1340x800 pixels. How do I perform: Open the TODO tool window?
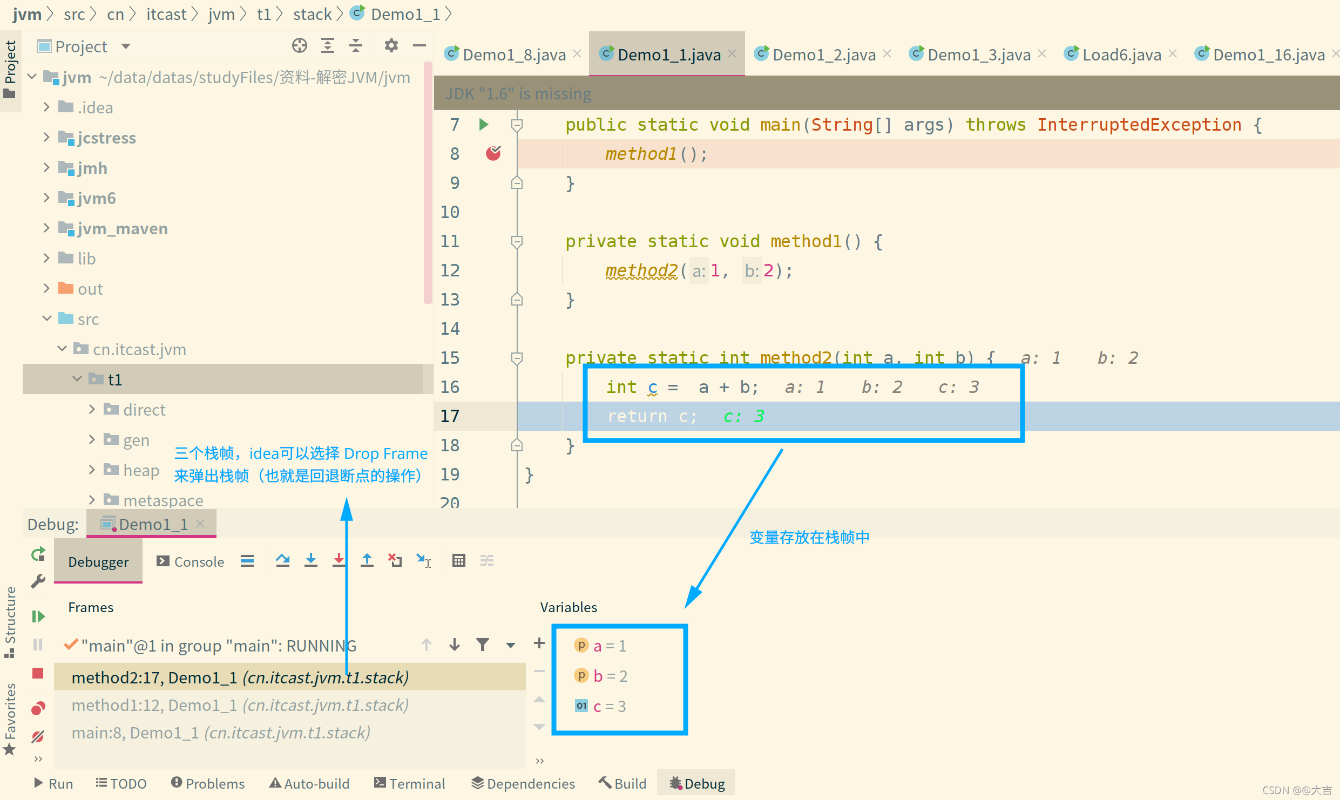121,783
